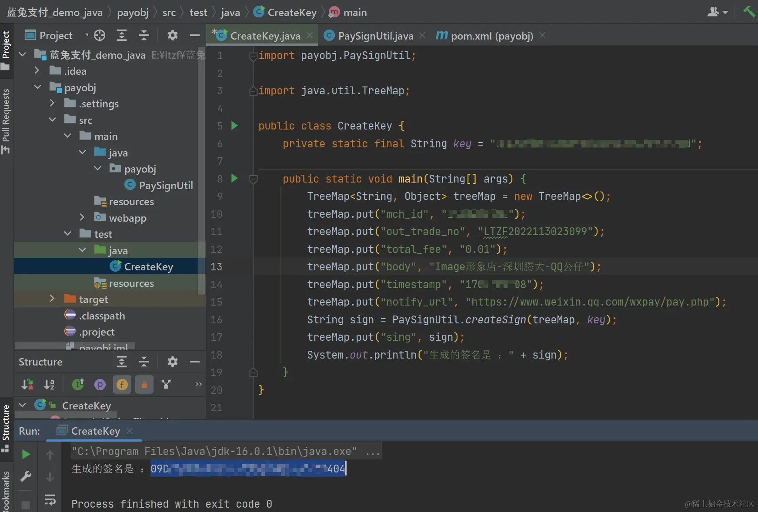The height and width of the screenshot is (512, 758).
Task: Collapse the payobj module node
Action: point(37,87)
